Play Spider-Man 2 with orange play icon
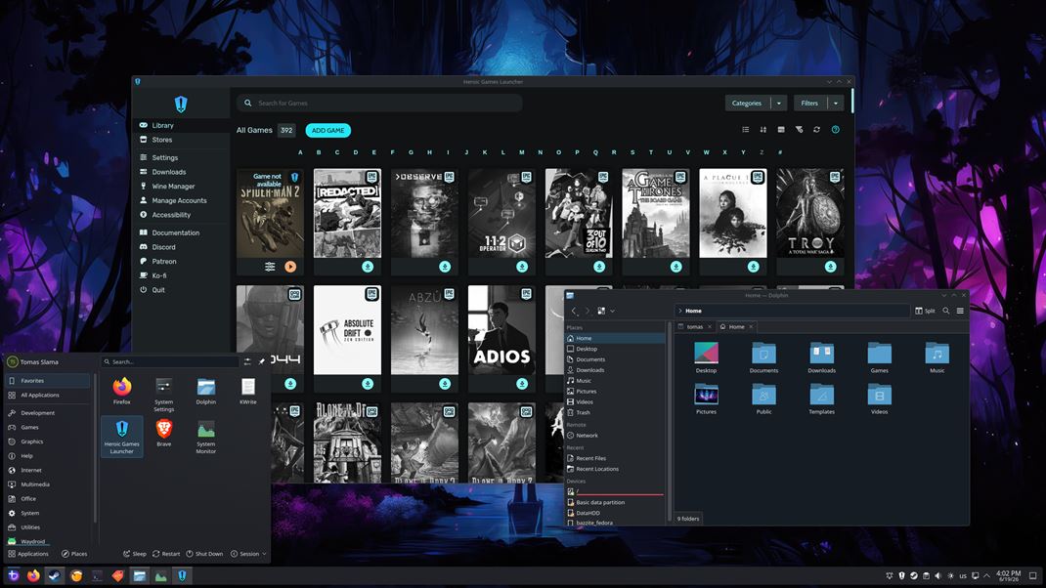Screen dimensions: 1046x588 (x=290, y=267)
